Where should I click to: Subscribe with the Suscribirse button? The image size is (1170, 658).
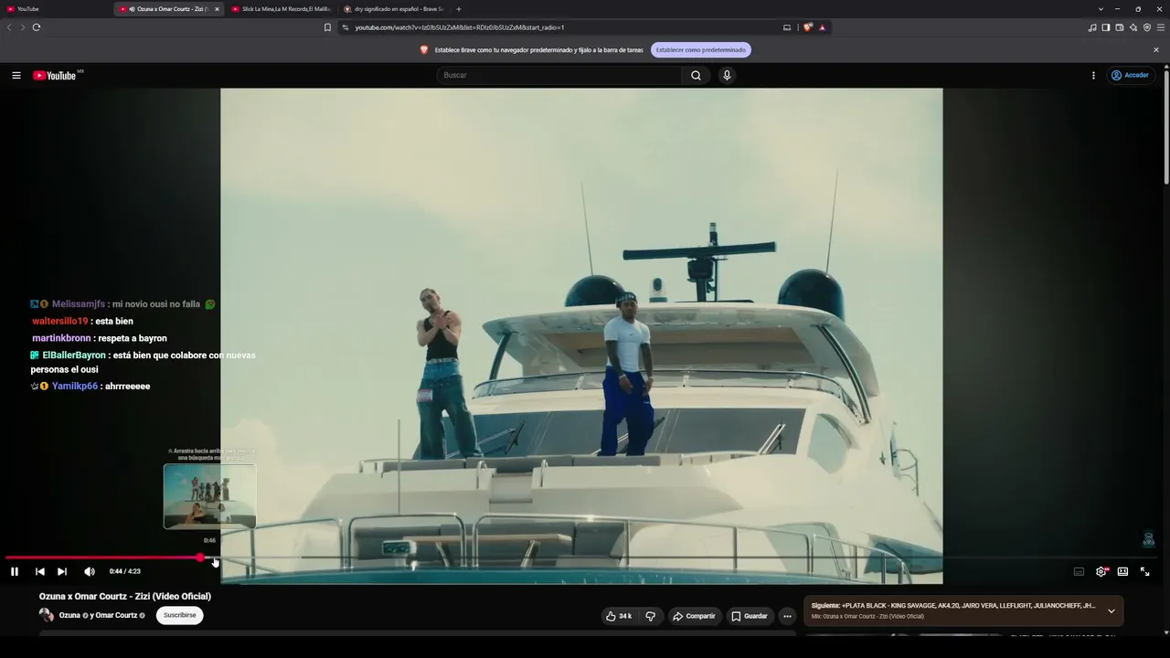(179, 615)
